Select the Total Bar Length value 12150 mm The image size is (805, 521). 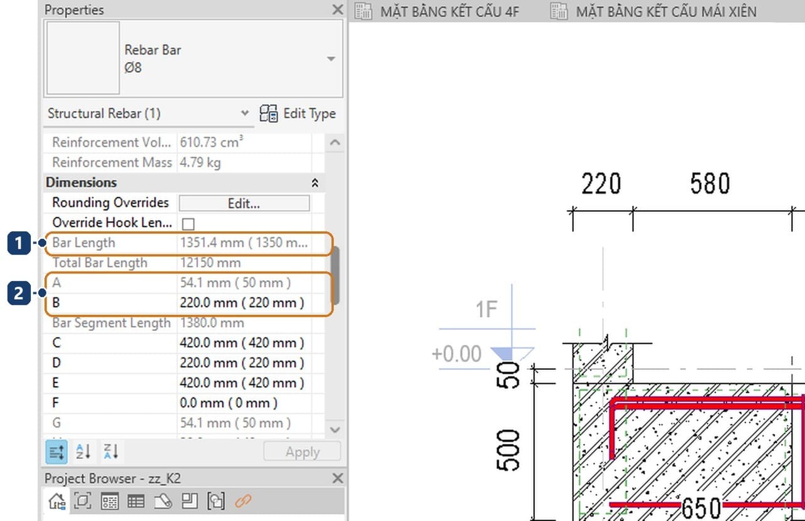[210, 263]
